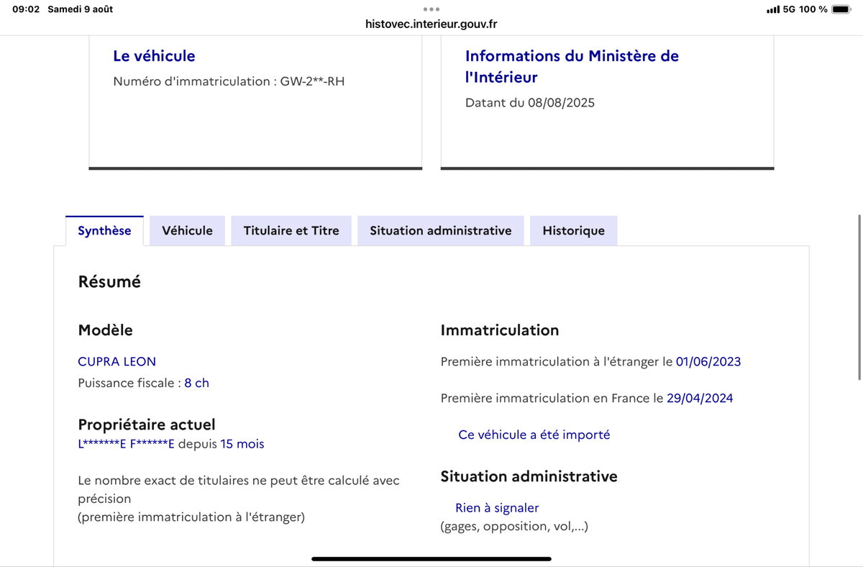Tap the 'Le véhicule' card heading
863x567 pixels.
154,55
